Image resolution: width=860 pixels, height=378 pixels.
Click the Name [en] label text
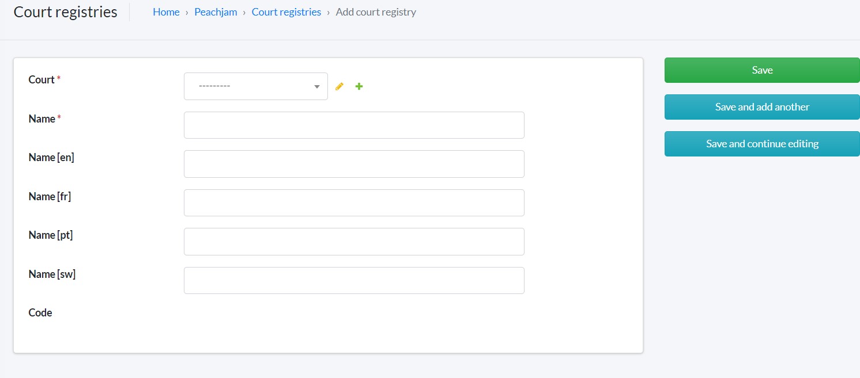(51, 158)
